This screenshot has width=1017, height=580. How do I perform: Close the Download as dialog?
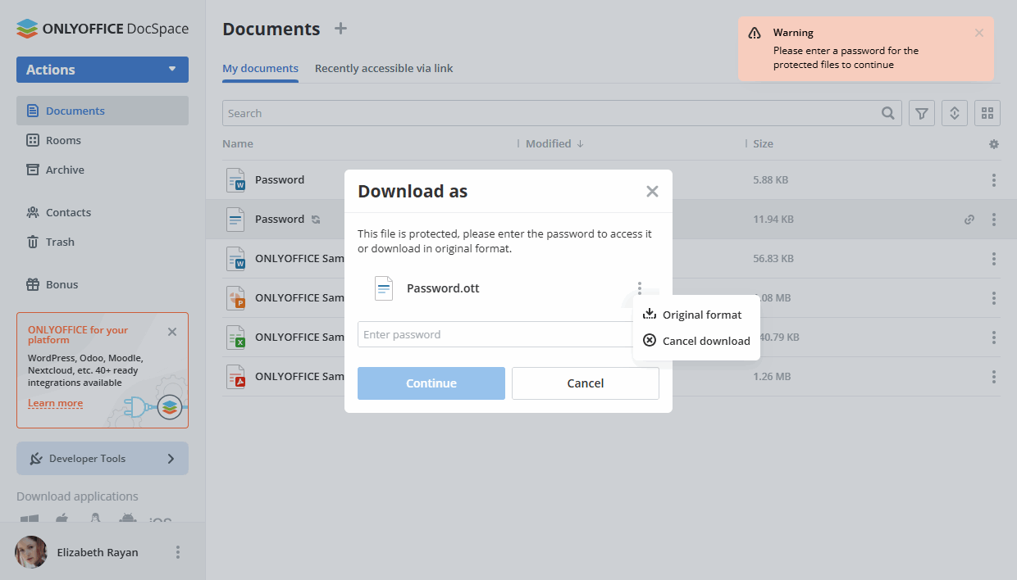point(652,192)
